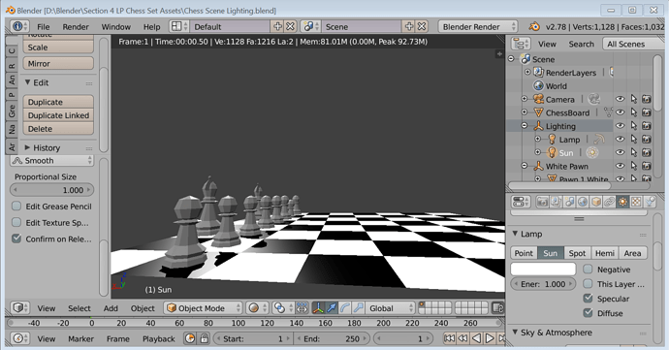Open the viewport shading mode selector

point(257,307)
